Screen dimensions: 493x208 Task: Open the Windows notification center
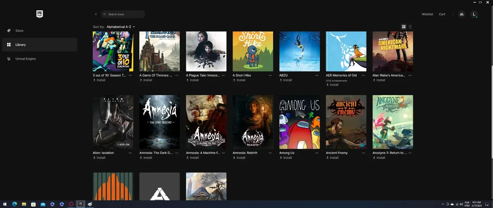487,204
